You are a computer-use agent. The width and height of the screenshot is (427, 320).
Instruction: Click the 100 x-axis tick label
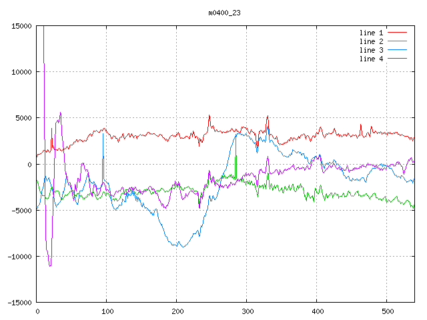click(107, 311)
